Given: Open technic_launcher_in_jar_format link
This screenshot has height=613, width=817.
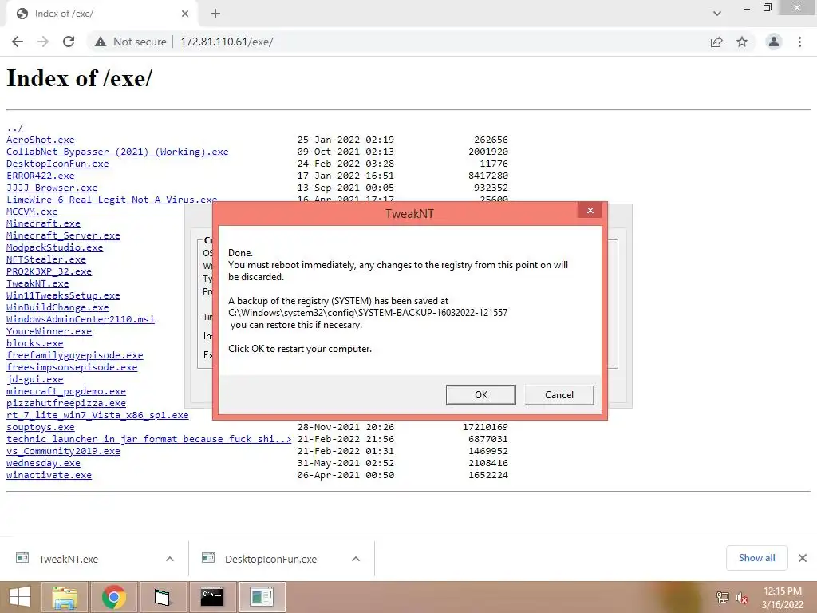Looking at the screenshot, I should pos(149,440).
